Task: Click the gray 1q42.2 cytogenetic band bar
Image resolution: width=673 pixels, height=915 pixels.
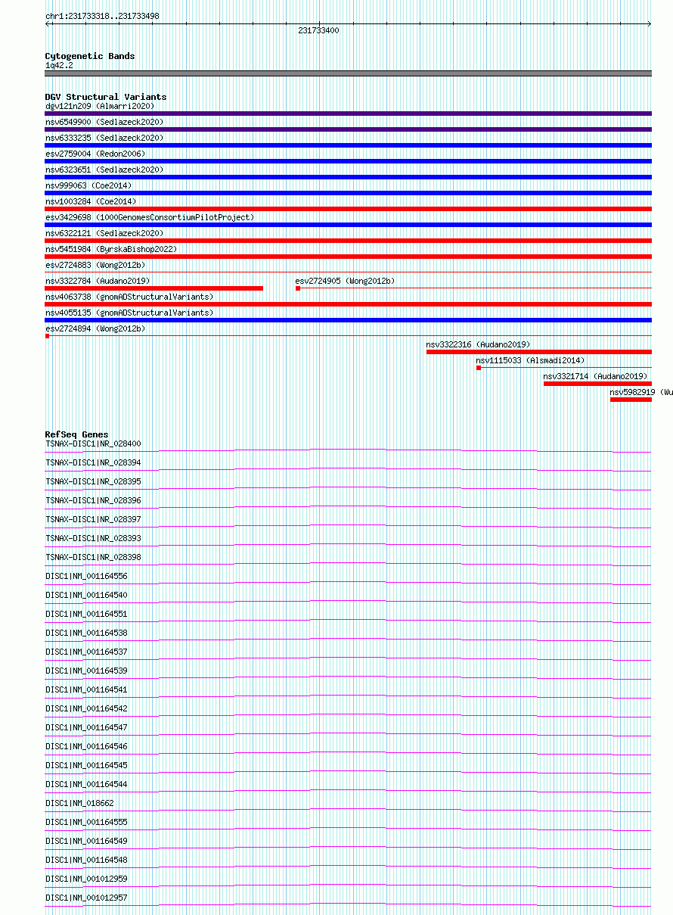Action: (x=349, y=73)
